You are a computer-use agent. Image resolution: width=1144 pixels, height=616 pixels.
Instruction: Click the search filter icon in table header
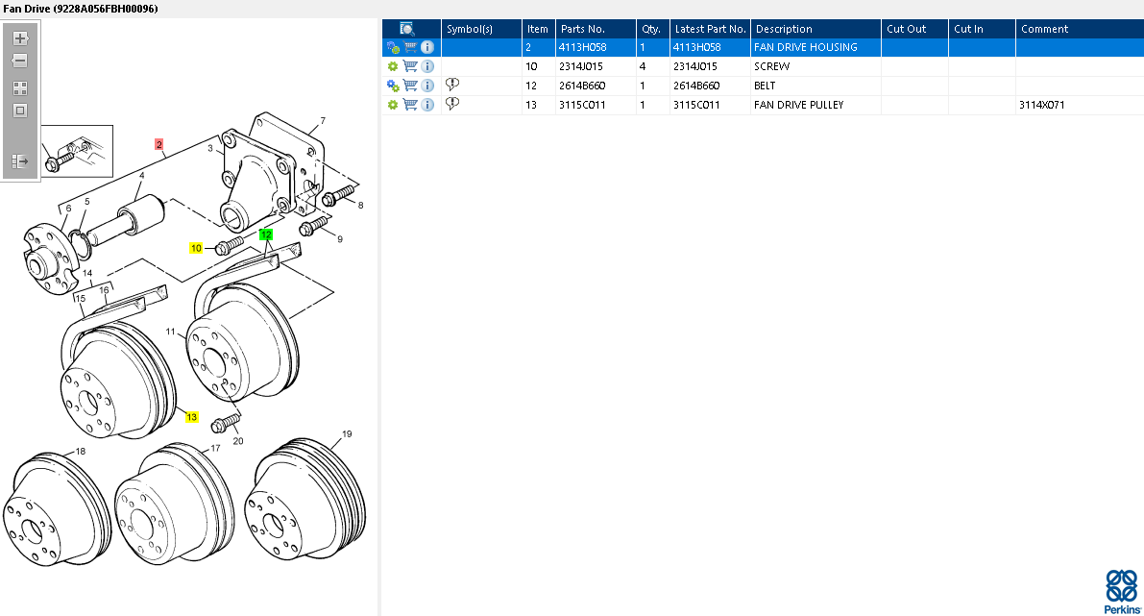[x=407, y=29]
